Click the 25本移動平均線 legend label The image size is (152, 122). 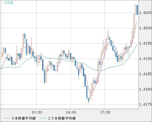pos(62,118)
